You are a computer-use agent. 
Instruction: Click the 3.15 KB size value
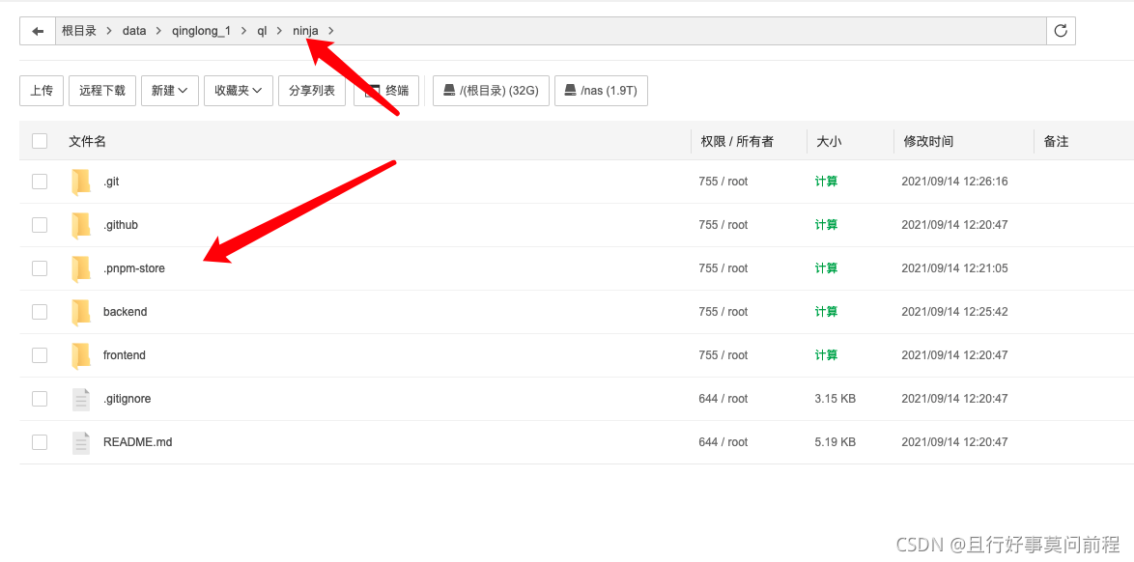836,399
